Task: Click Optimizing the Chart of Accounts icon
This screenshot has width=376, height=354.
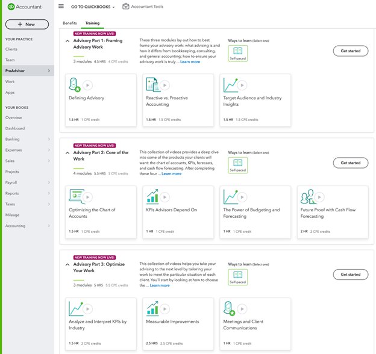Action: coord(76,196)
